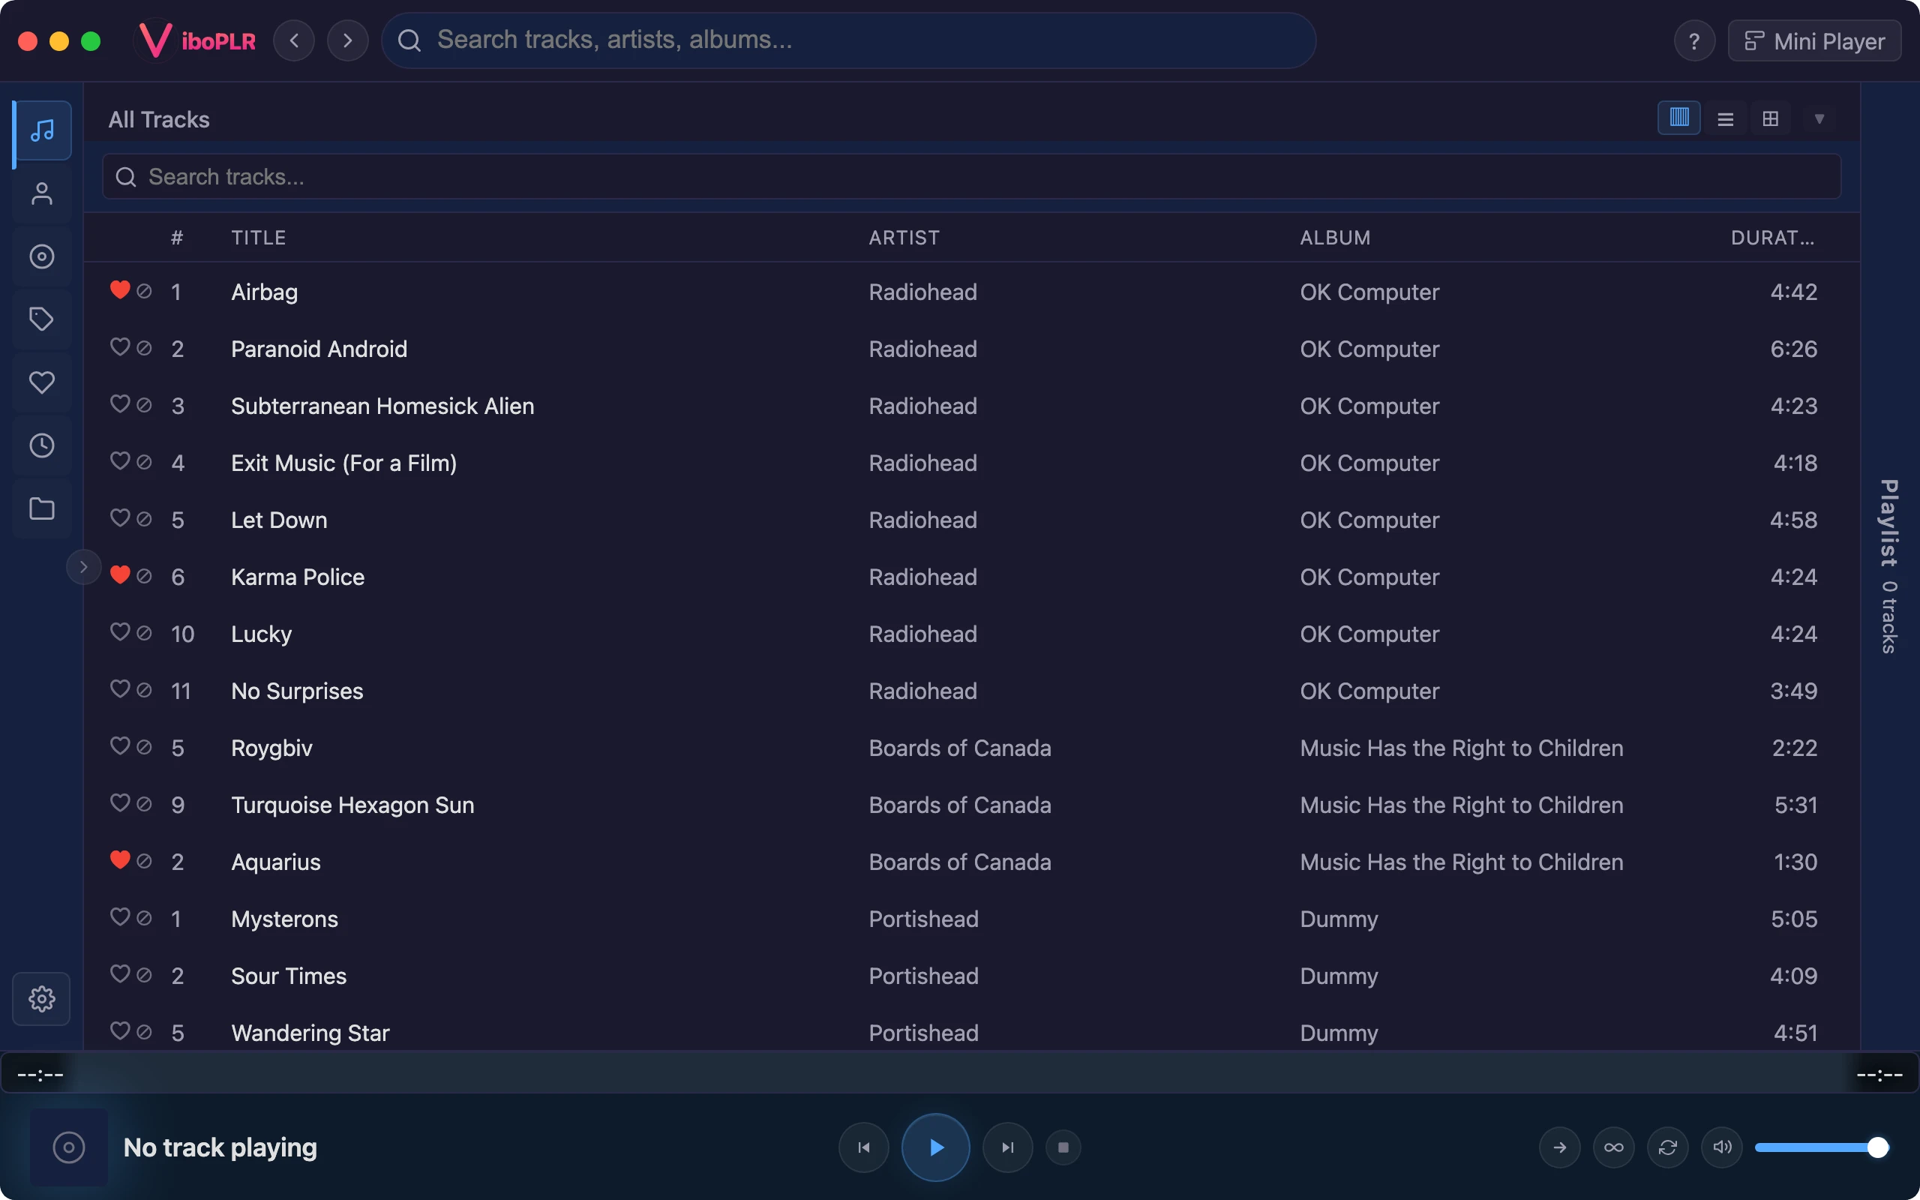
Task: Switch to list view mode
Action: [x=1726, y=118]
